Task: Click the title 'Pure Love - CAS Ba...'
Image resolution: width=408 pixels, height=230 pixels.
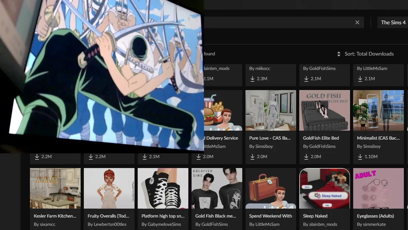Action: pos(270,138)
